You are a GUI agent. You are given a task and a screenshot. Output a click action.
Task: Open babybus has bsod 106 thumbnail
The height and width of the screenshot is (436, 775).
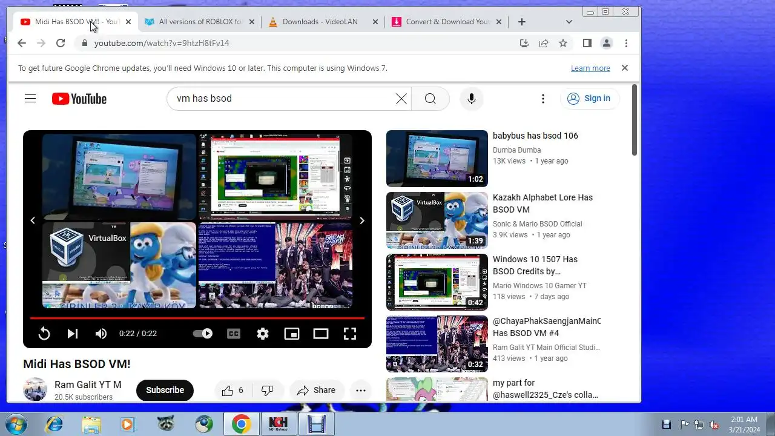point(437,159)
